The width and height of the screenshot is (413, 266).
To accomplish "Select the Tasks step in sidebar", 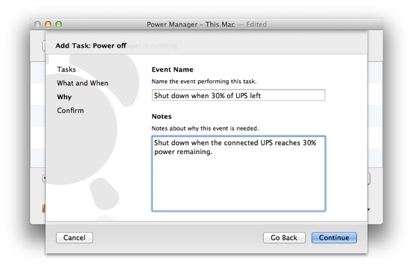I will tap(67, 70).
